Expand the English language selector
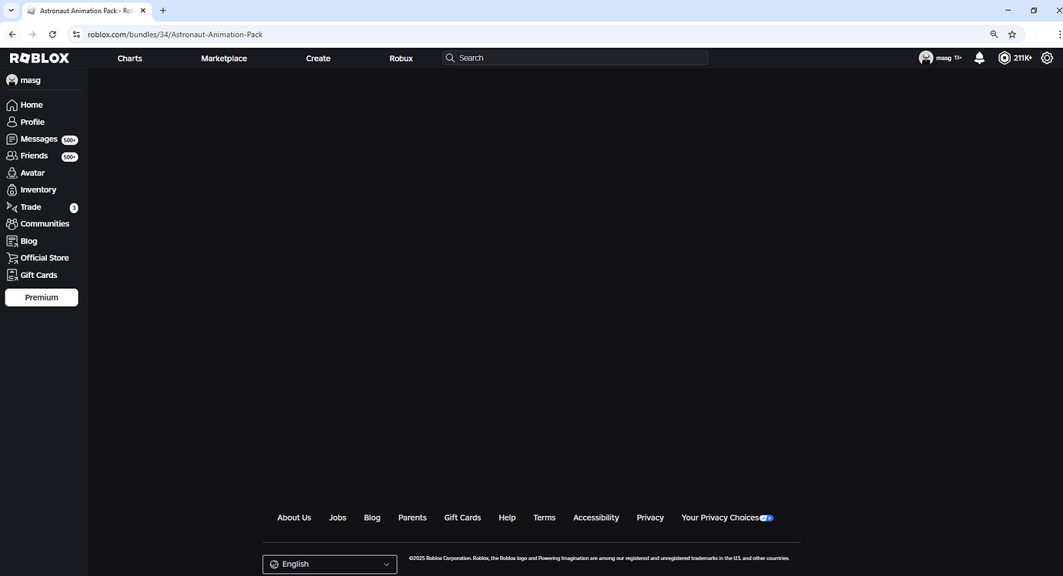The image size is (1063, 576). [x=330, y=564]
